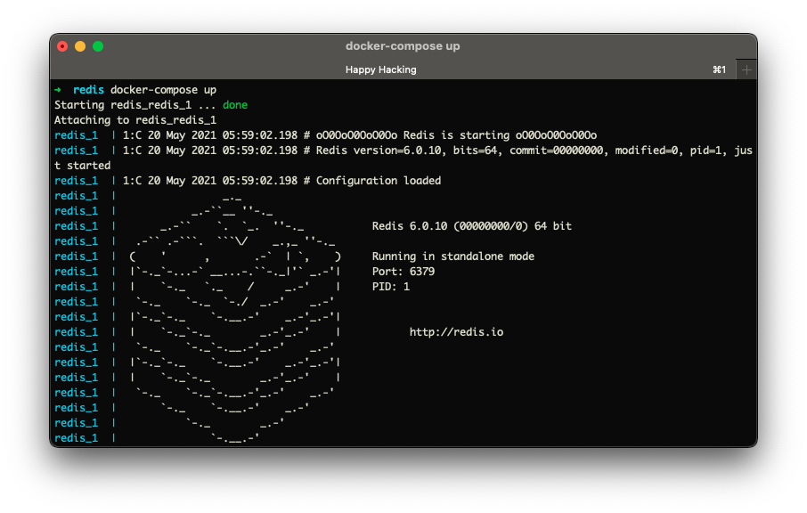Click 'Redis is starting' log message
Viewport: 807px width, 513px height.
click(456, 135)
